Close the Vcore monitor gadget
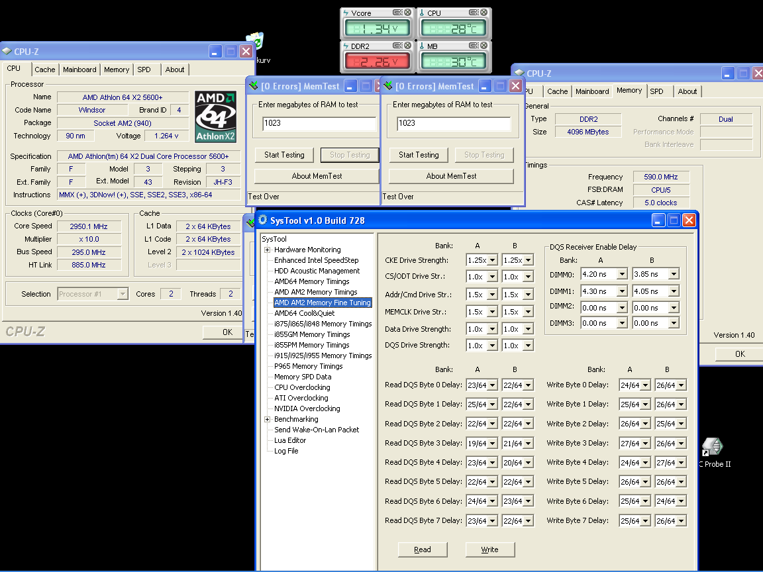The width and height of the screenshot is (763, 572). (x=408, y=13)
